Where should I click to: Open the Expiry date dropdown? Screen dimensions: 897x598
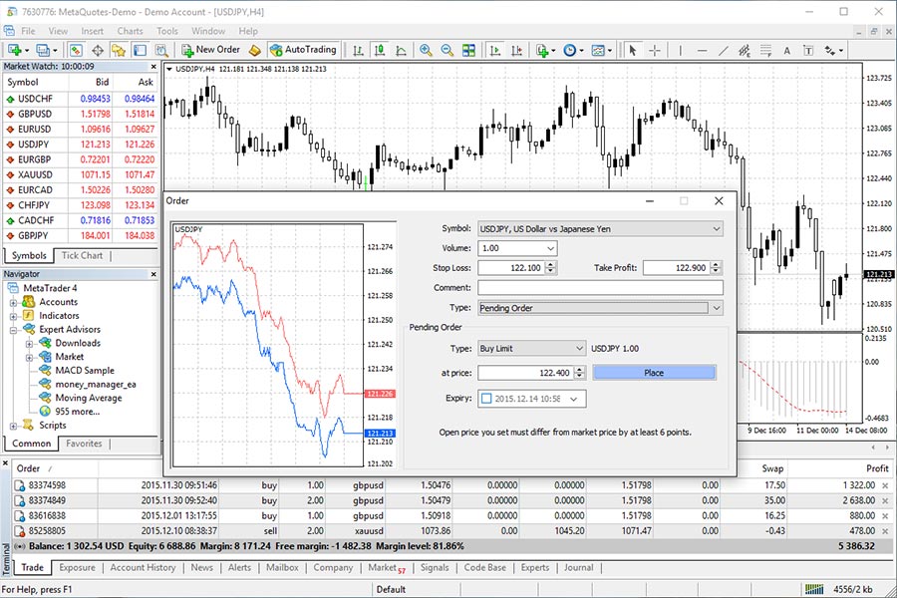pyautogui.click(x=574, y=399)
